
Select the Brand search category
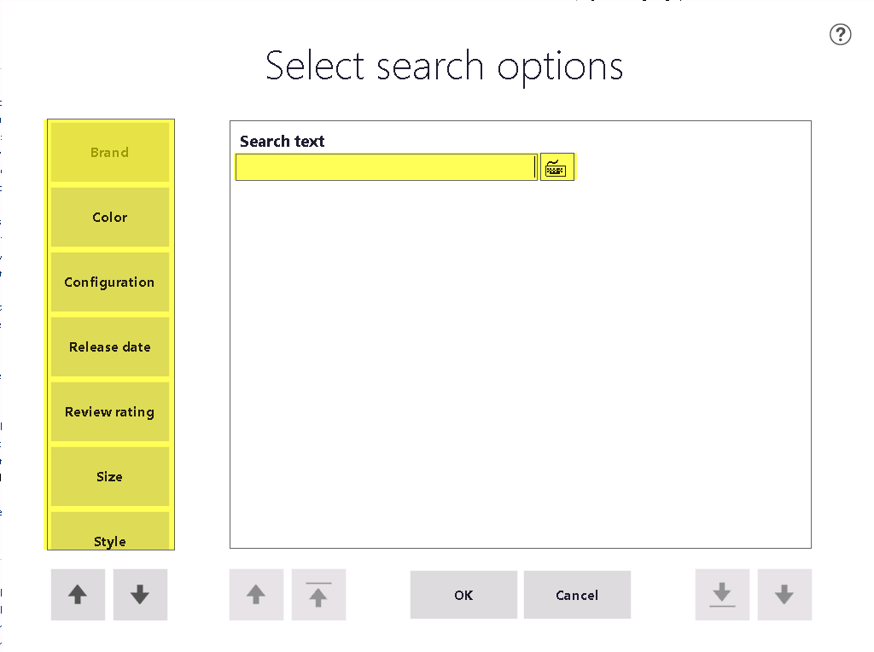[x=110, y=152]
